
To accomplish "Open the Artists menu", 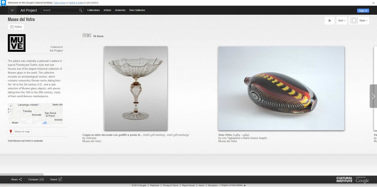I will (x=107, y=10).
